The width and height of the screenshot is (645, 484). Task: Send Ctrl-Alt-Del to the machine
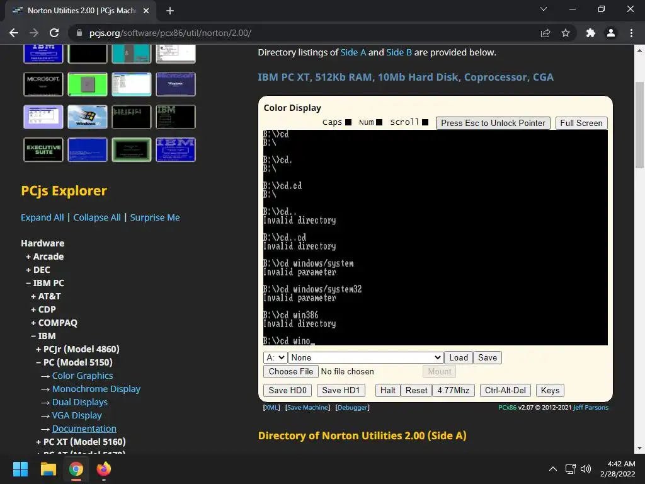tap(505, 390)
